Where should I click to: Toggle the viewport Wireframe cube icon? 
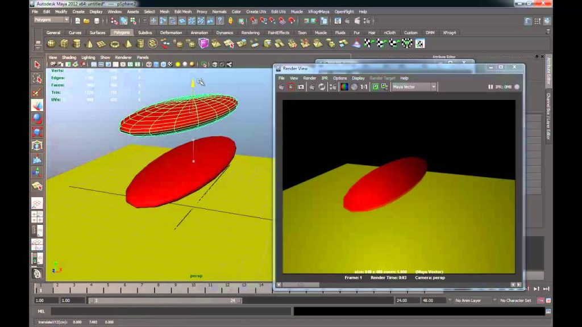coord(149,65)
